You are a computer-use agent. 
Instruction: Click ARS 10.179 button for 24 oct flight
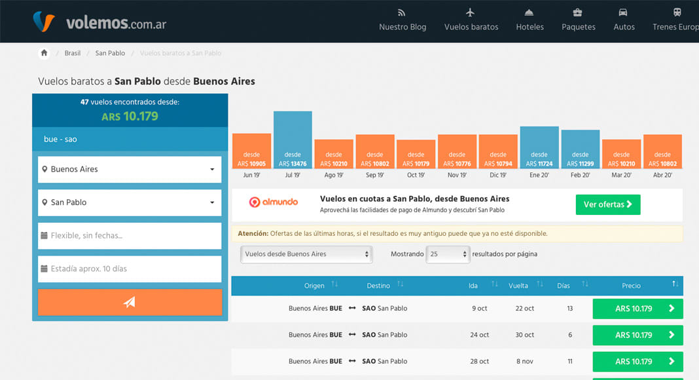[638, 335]
